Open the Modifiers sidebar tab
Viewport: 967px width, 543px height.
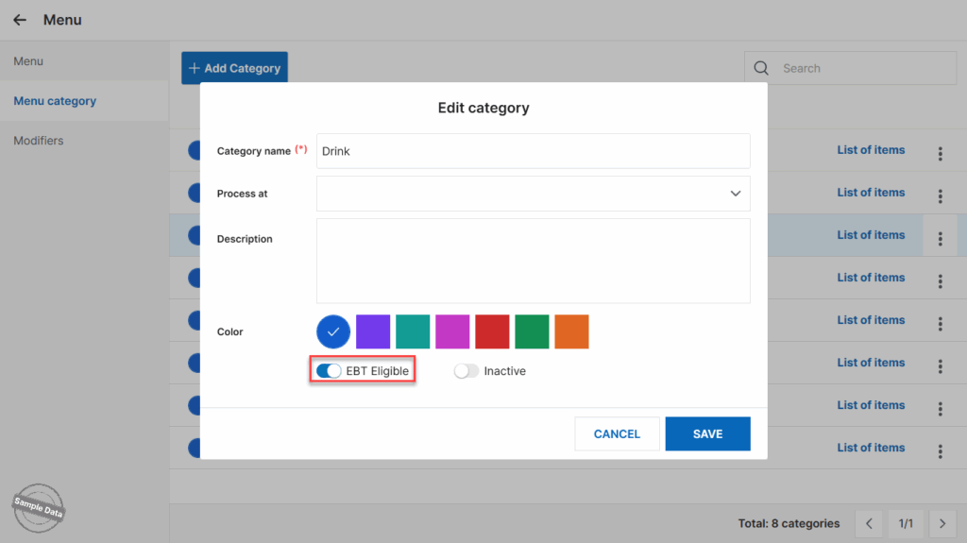coord(39,141)
